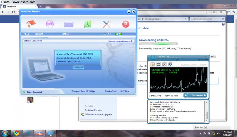Image resolution: width=237 pixels, height=137 pixels.
Task: Click the Windows Anytime Upgrade flag icon
Action: tap(83, 114)
